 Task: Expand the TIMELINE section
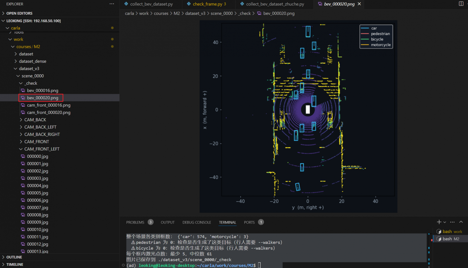tap(60, 264)
